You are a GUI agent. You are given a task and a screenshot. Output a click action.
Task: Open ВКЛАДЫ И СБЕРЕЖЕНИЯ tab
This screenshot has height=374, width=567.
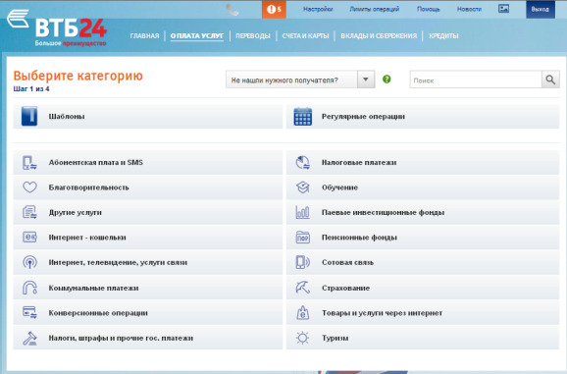click(x=379, y=35)
